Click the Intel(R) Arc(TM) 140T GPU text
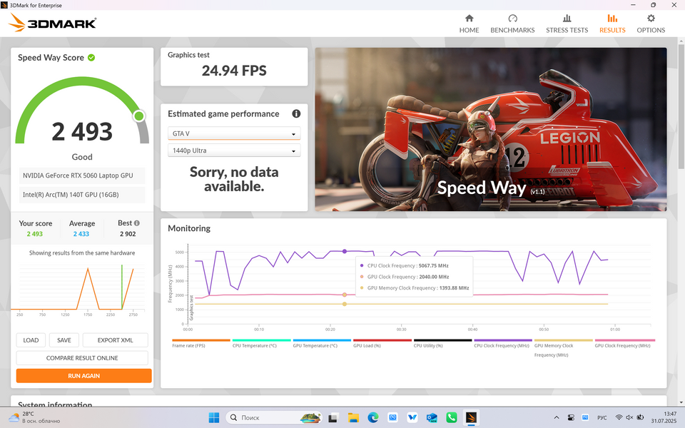 tap(71, 194)
